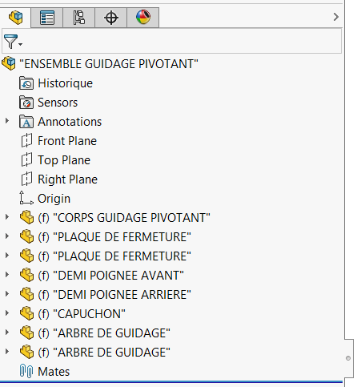Expand the Annotations folder

tap(7, 121)
